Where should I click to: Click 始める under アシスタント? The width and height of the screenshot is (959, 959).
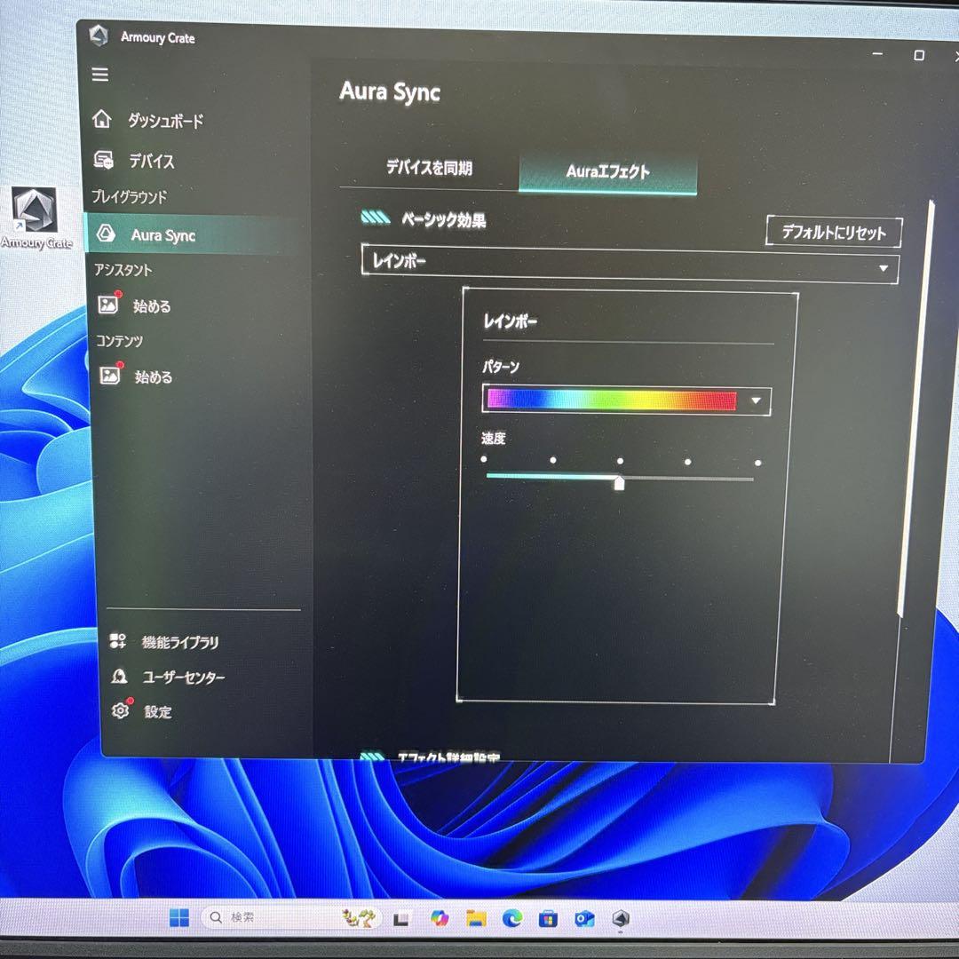pos(152,305)
